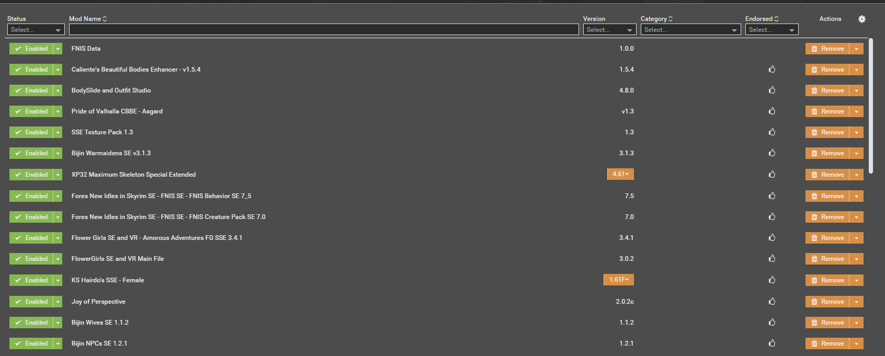Select the 'FNIS Data' mod name
This screenshot has width=885, height=356.
(86, 49)
